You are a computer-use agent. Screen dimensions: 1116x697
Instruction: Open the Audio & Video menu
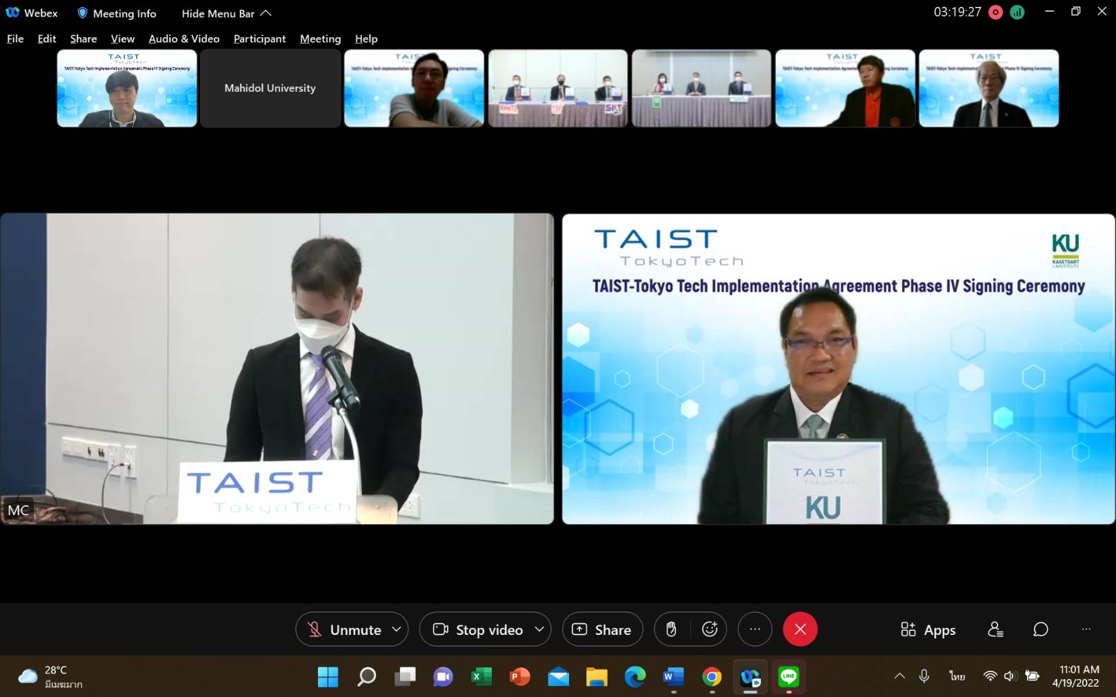(183, 39)
